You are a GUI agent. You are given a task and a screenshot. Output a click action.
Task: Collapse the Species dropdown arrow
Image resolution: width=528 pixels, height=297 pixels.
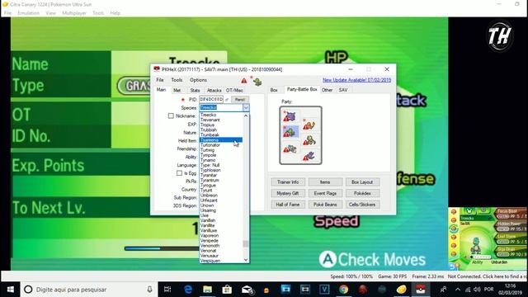click(246, 108)
